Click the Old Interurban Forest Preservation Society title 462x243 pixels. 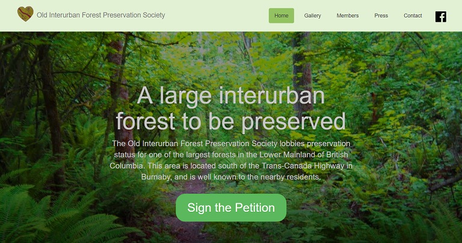101,15
